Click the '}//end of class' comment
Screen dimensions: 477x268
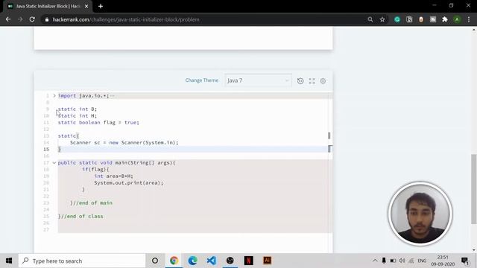tap(80, 216)
